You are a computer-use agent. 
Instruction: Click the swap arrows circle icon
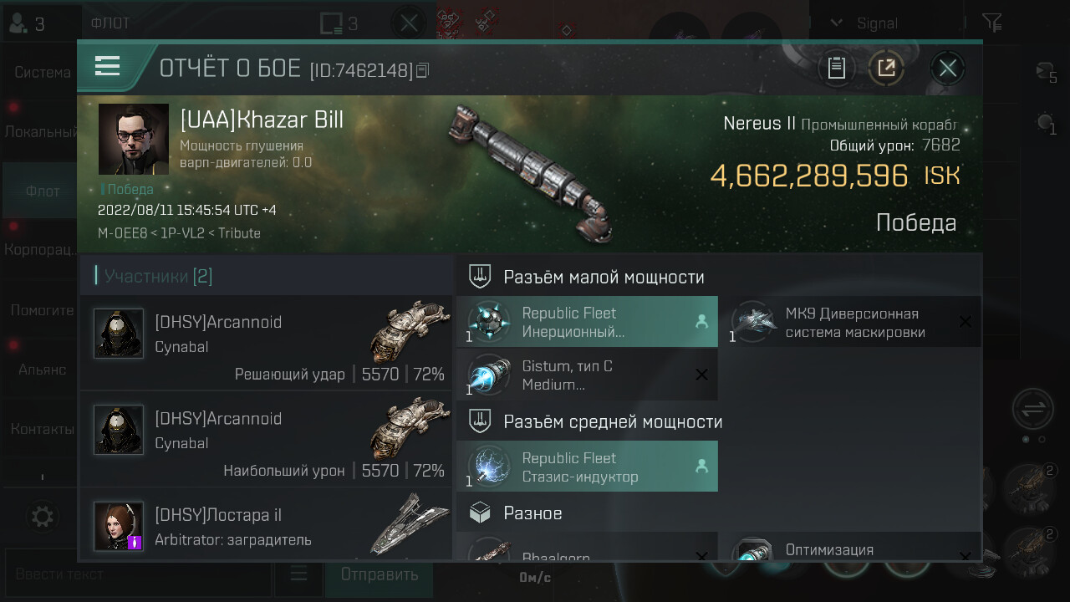pos(1032,410)
